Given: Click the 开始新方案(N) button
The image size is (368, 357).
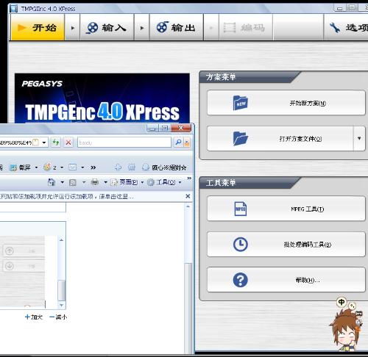Looking at the screenshot, I should [x=286, y=103].
